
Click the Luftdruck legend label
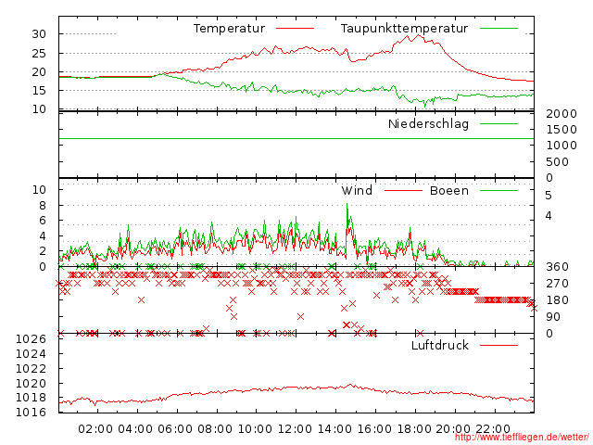point(440,345)
